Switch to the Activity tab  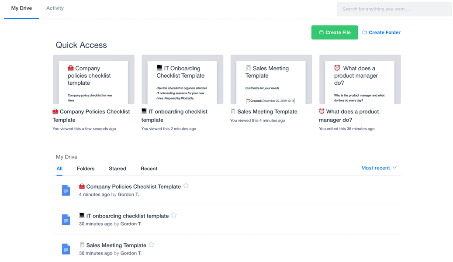(x=55, y=8)
